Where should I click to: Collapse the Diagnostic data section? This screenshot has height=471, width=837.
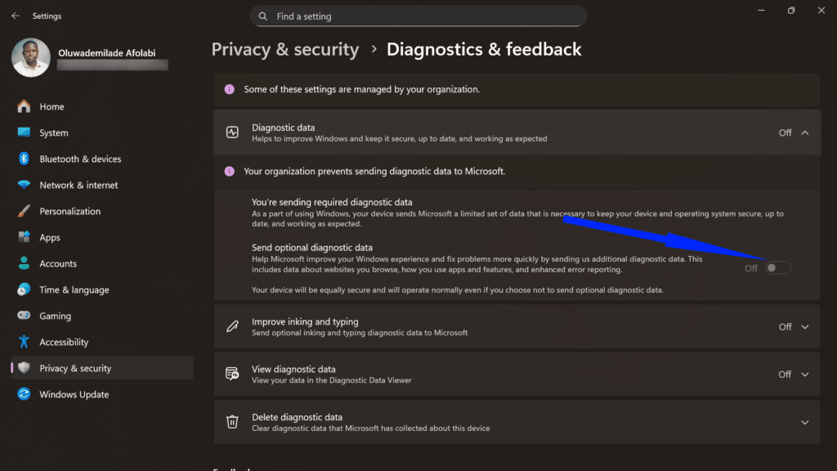click(804, 132)
